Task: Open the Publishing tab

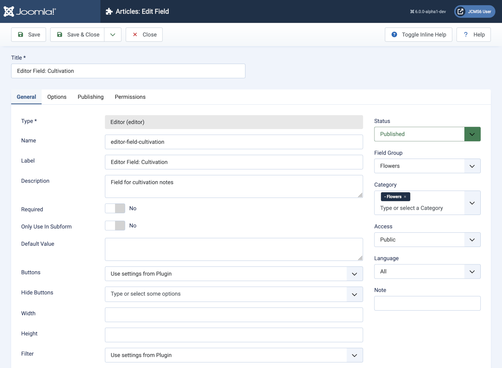Action: (90, 97)
